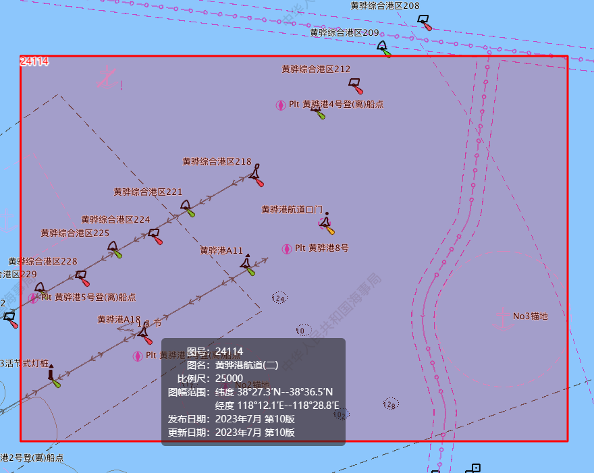Click the 黄骅港A18 label
The height and width of the screenshot is (473, 594).
point(119,320)
